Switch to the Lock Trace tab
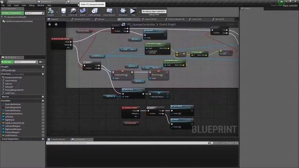Screen dimensions: 299x168 pyautogui.click(x=196, y=19)
